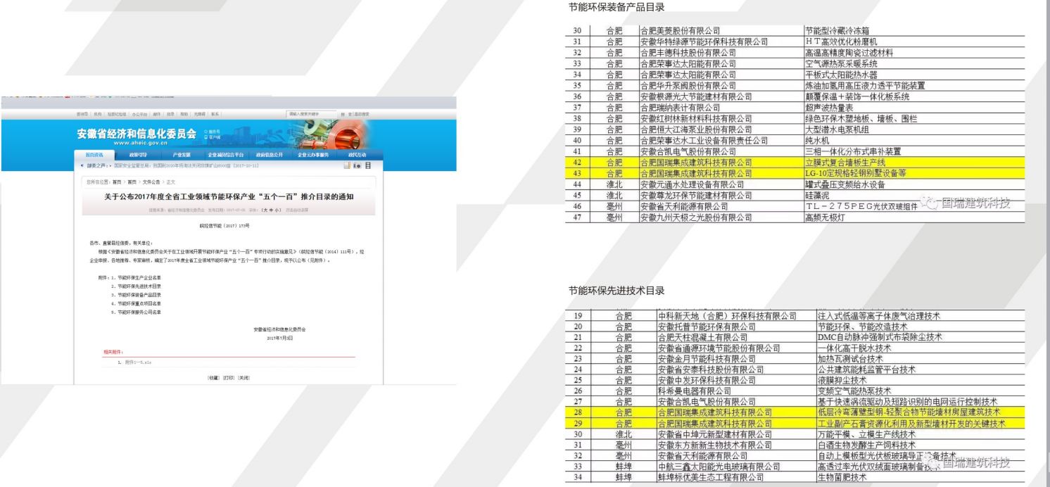This screenshot has width=1050, height=487.
Task: Click the site search keyword input field
Action: tap(311, 114)
